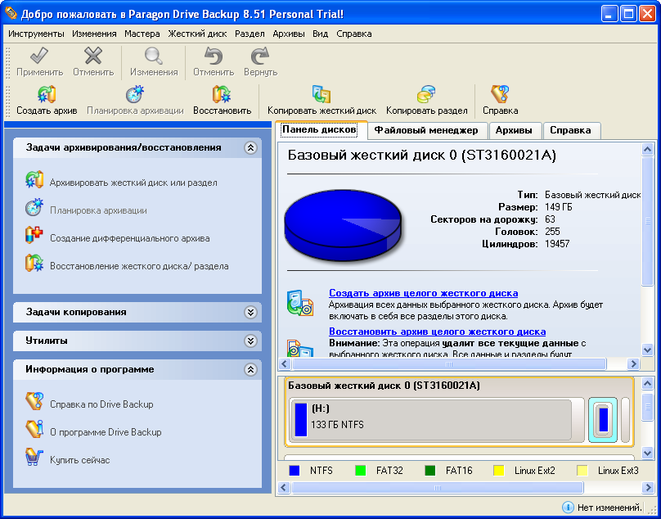The height and width of the screenshot is (519, 661).
Task: Click the Копировать раздел toolbar icon
Action: 426,94
